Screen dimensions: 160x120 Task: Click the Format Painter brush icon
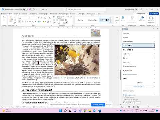(x=15, y=23)
